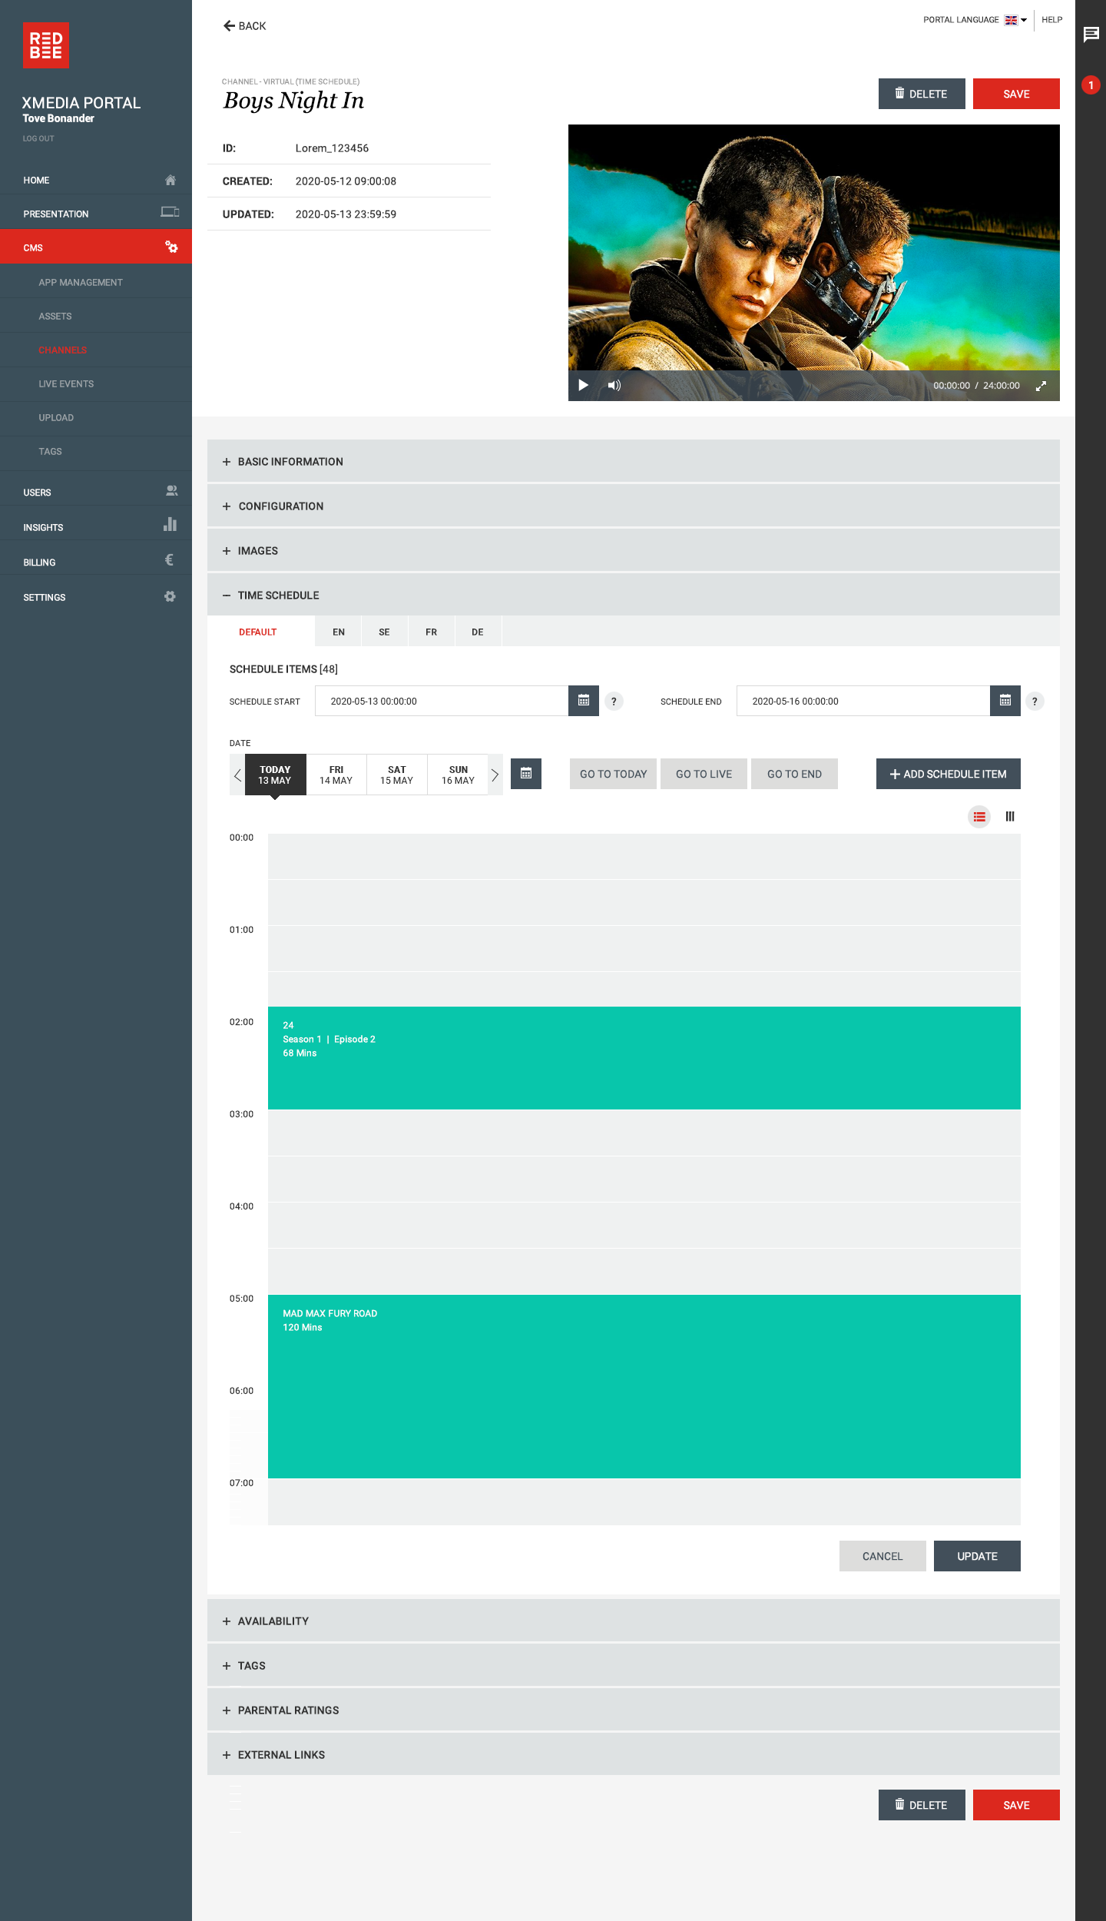The height and width of the screenshot is (1921, 1106).
Task: Open Assets submenu item
Action: pos(96,316)
